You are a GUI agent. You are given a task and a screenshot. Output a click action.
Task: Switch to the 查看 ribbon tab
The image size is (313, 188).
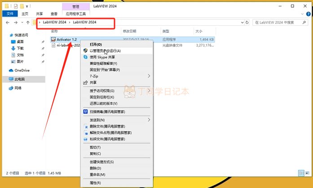[54, 14]
